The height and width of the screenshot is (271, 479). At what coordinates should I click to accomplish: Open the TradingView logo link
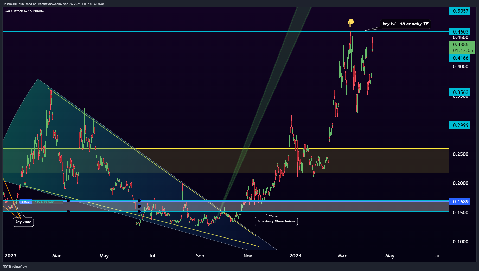click(15, 266)
